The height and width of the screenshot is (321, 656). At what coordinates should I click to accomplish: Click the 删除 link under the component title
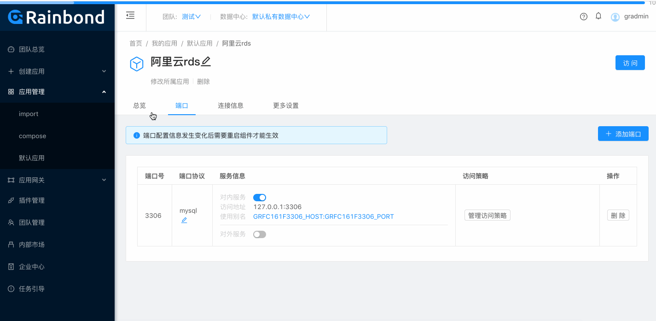[x=203, y=82]
